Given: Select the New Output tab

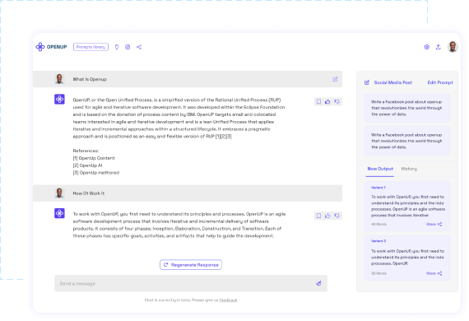Looking at the screenshot, I should coord(380,169).
